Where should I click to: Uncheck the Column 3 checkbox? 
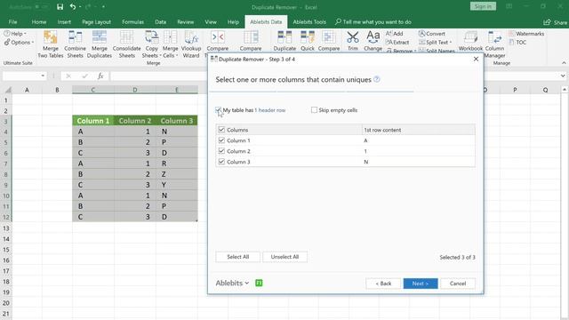tap(221, 162)
